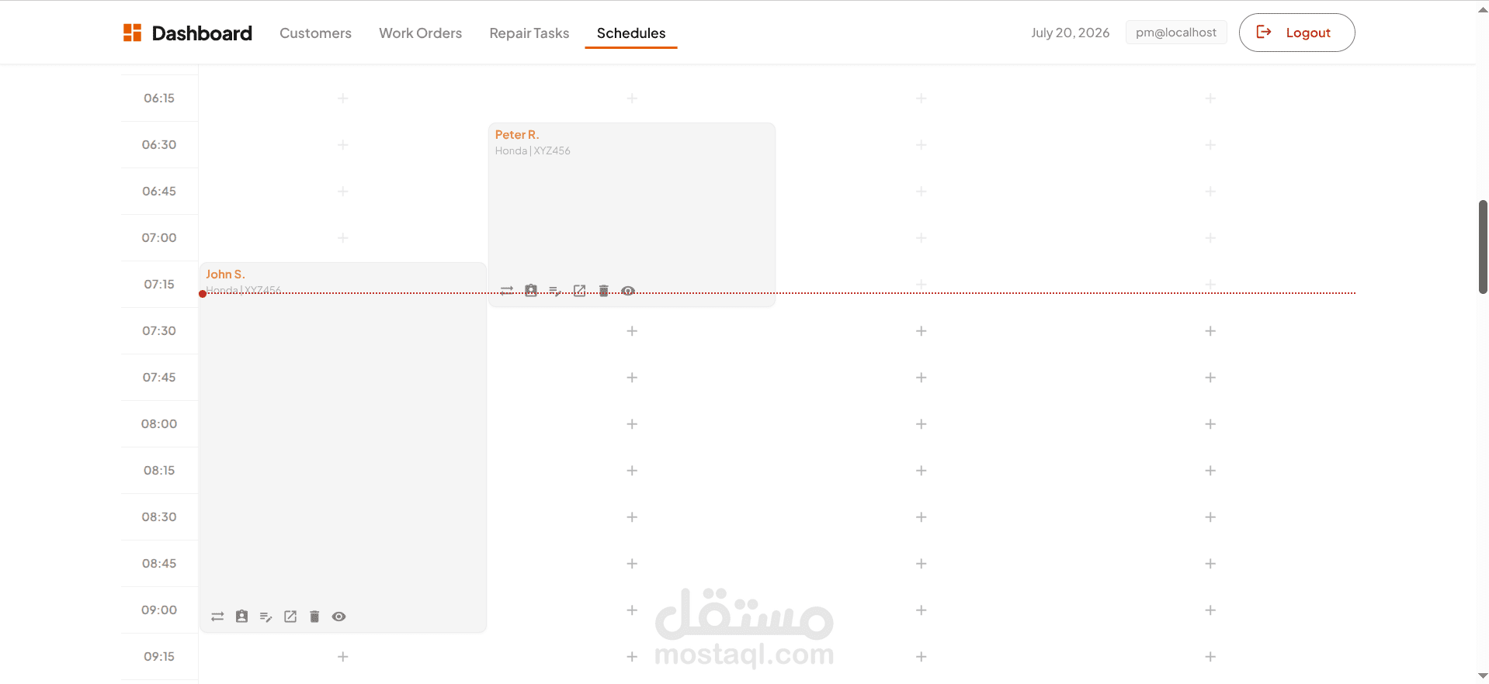
Task: Delete the Peter R. appointment with trash icon
Action: [604, 291]
